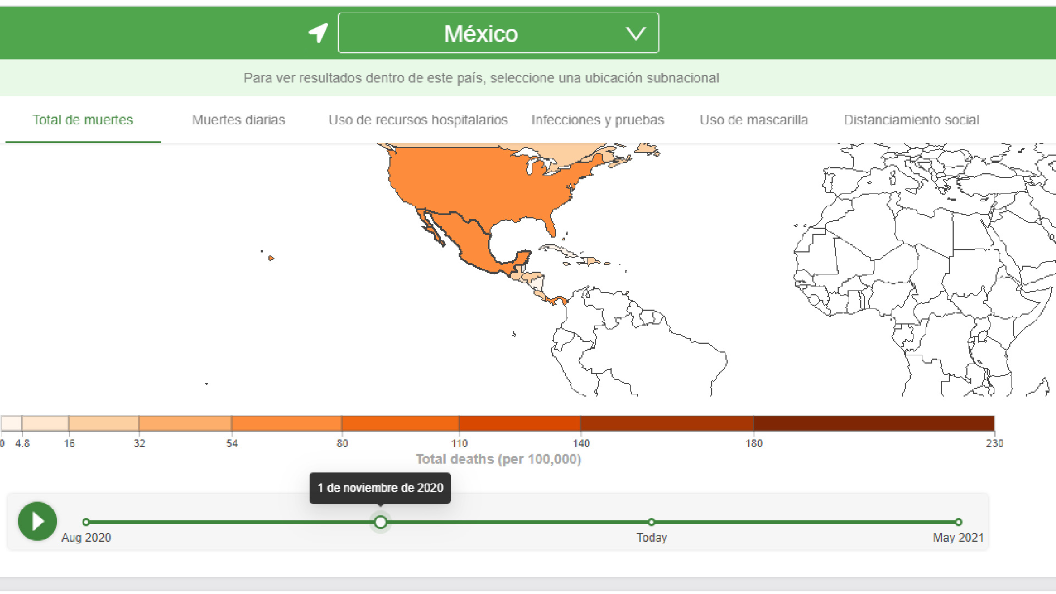
Task: Click the May 2021 end point of timeline
Action: click(x=959, y=522)
